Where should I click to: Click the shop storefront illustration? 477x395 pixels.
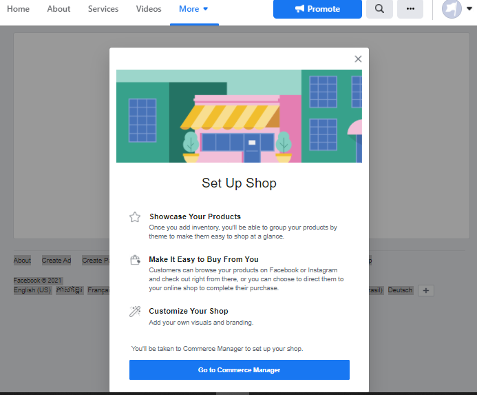[x=239, y=116]
